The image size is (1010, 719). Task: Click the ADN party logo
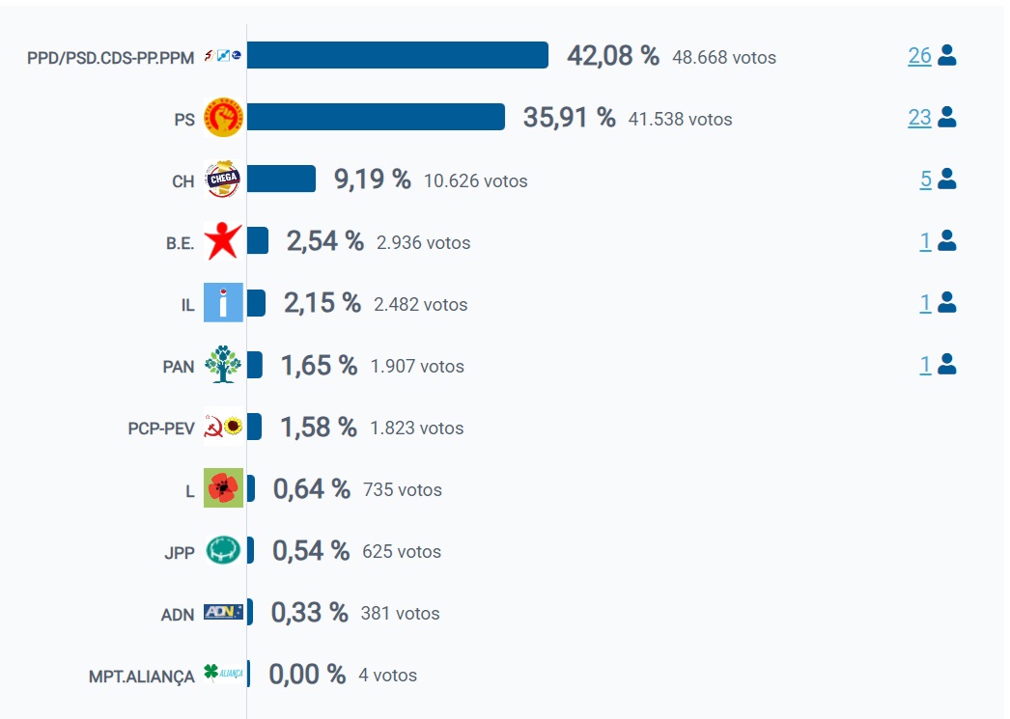point(223,612)
